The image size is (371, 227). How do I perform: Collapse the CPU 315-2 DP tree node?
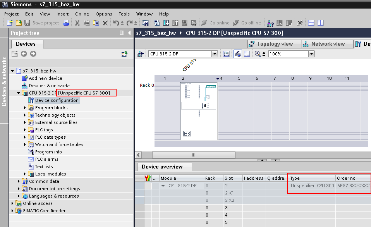pyautogui.click(x=19, y=93)
